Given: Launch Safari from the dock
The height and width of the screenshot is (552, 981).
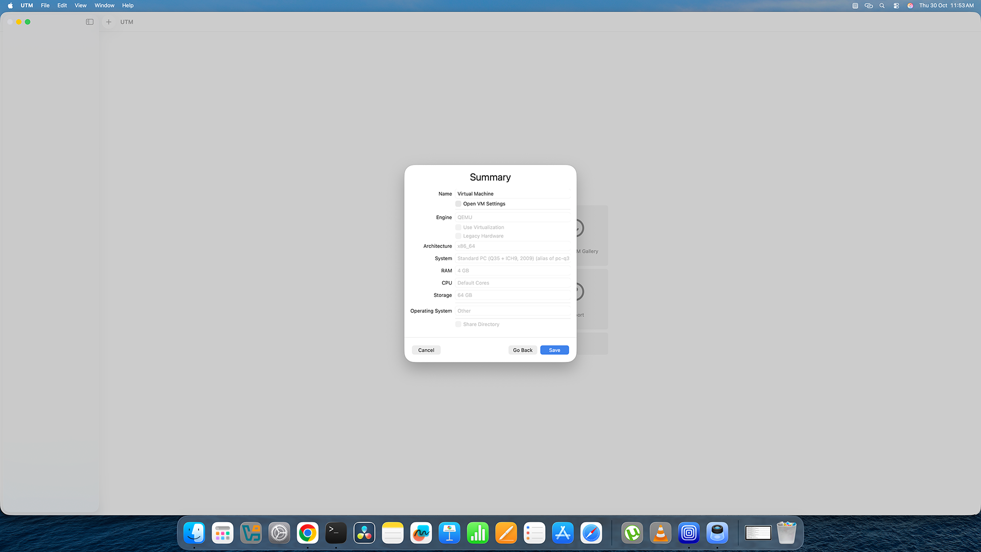Looking at the screenshot, I should 591,533.
